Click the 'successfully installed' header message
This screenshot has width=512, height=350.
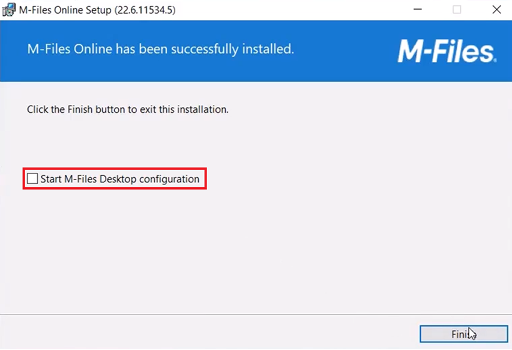pyautogui.click(x=160, y=49)
